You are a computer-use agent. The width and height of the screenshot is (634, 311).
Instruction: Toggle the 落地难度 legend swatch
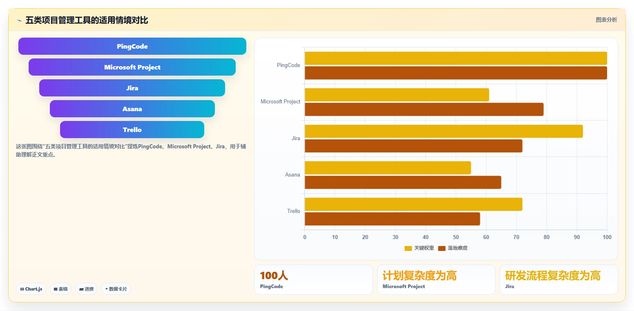click(442, 248)
